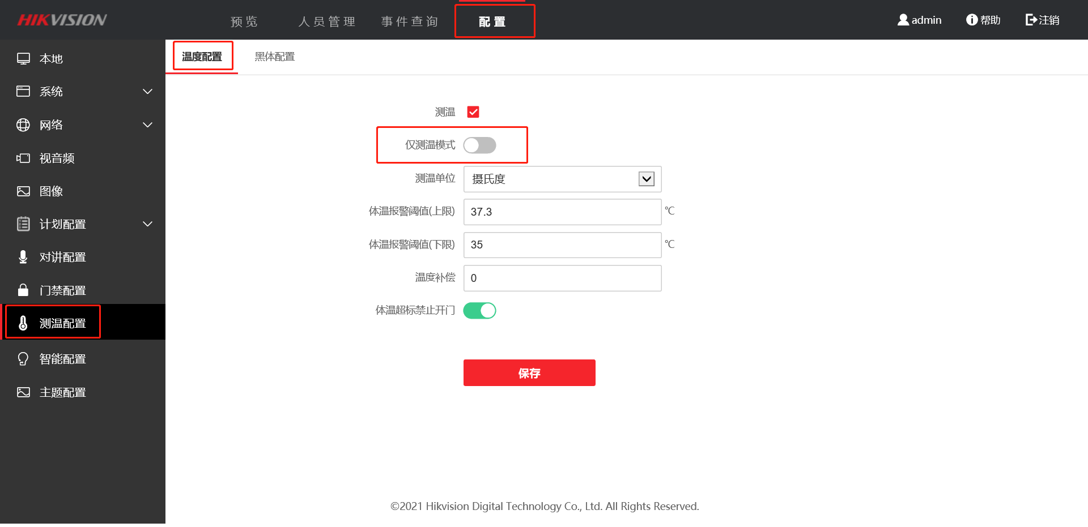Open the 事件查询 top menu

point(410,22)
